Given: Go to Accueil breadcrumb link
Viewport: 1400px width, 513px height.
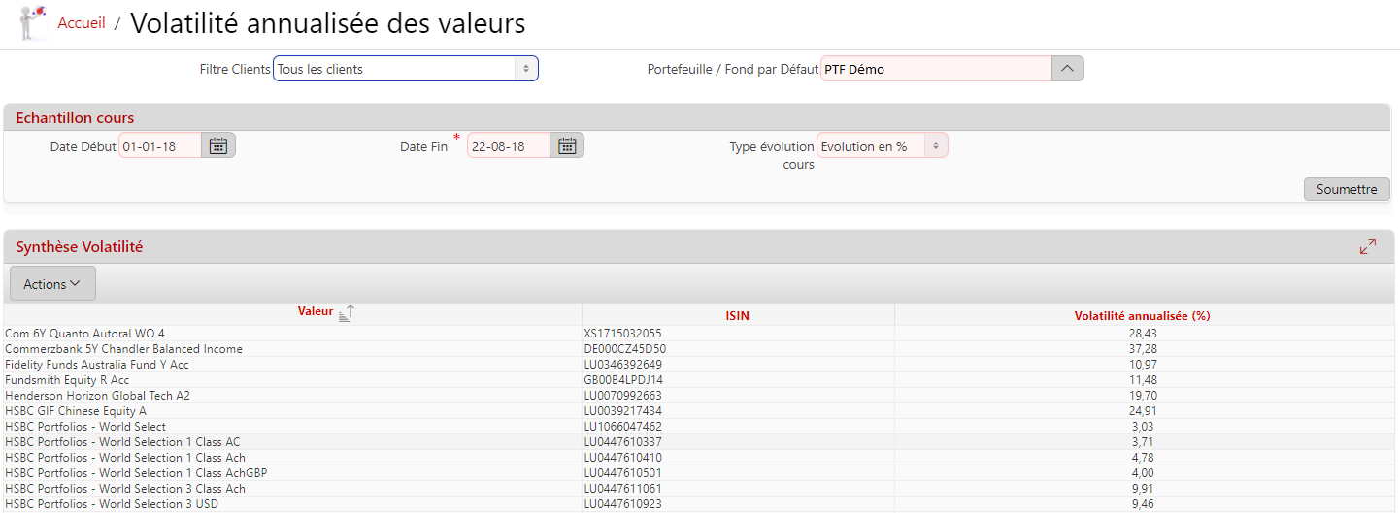Looking at the screenshot, I should [82, 23].
